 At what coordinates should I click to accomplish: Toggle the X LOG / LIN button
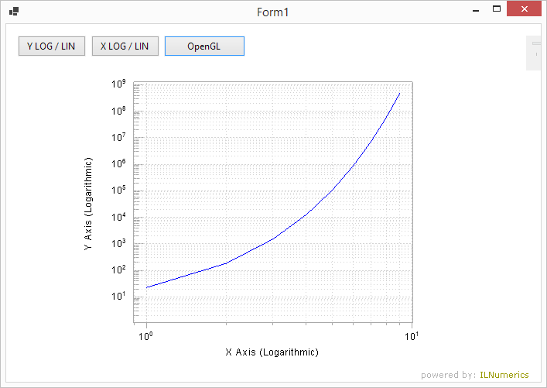click(x=125, y=46)
